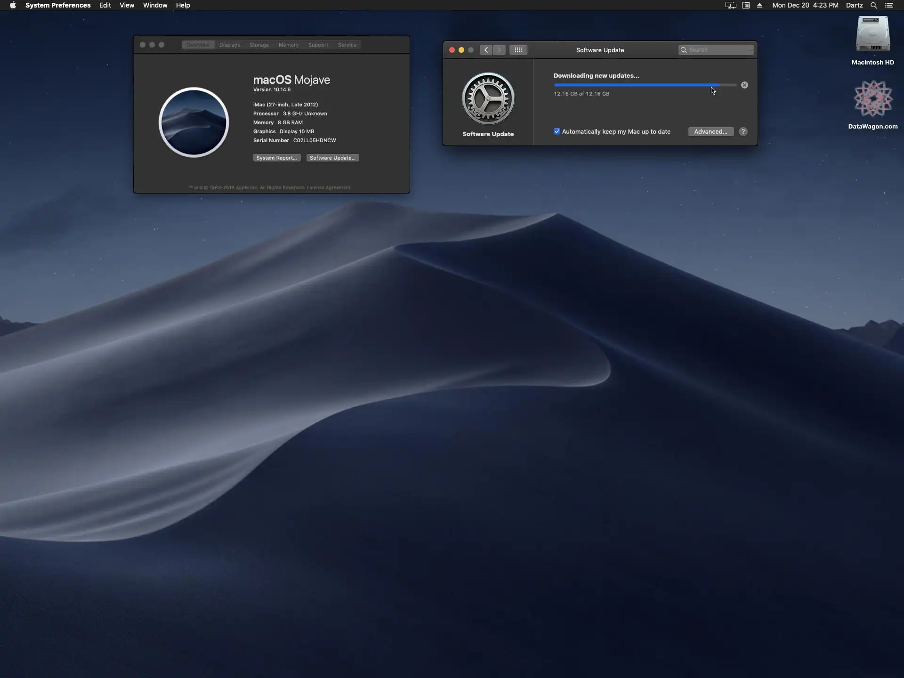
Task: Show all preferences grid icon
Action: (x=518, y=50)
